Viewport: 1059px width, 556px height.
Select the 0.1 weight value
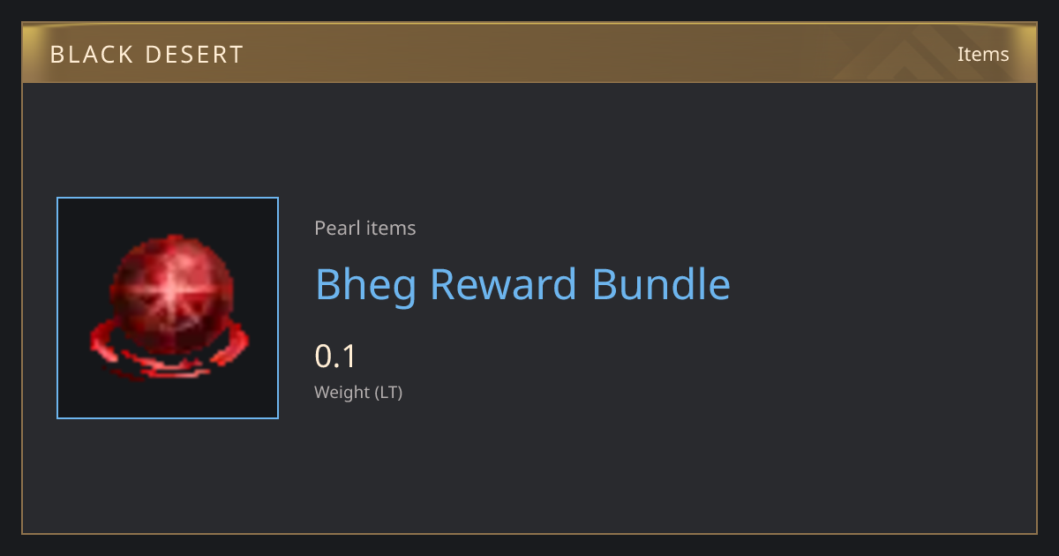pyautogui.click(x=335, y=357)
